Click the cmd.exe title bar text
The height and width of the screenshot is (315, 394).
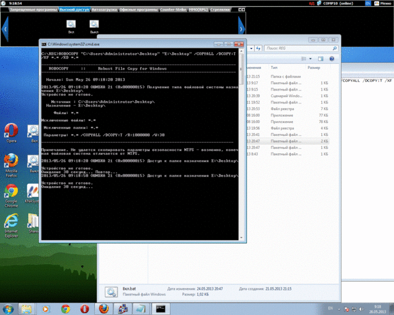74,44
